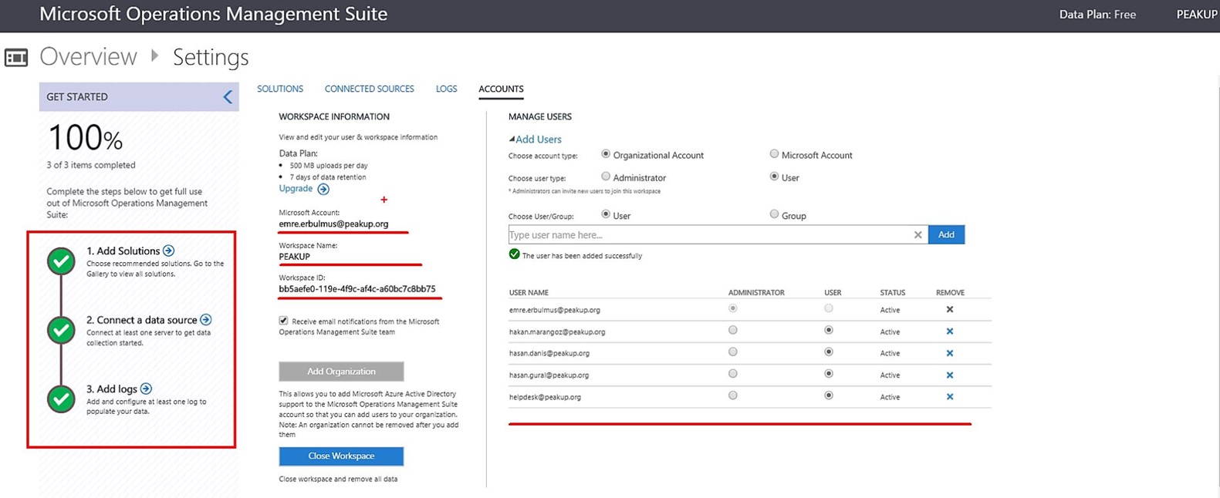Click the 3. Add logs step title
1220x498 pixels.
tap(112, 389)
